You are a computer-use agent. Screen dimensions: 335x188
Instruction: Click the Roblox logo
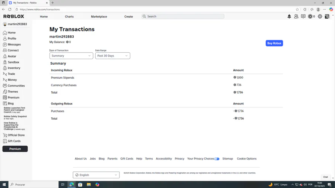point(14,16)
